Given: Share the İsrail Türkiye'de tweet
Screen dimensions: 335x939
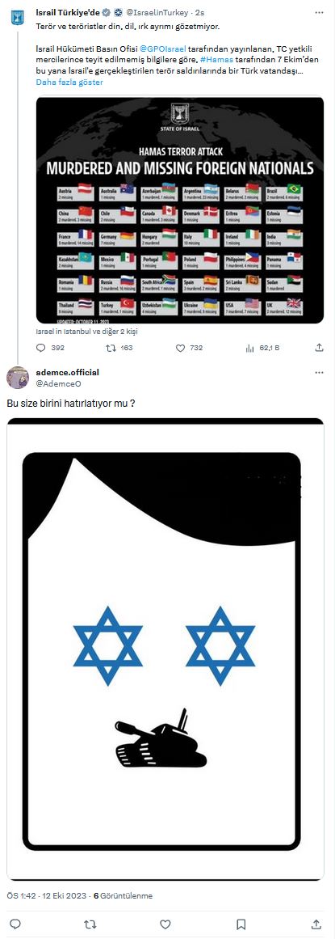Looking at the screenshot, I should 320,347.
